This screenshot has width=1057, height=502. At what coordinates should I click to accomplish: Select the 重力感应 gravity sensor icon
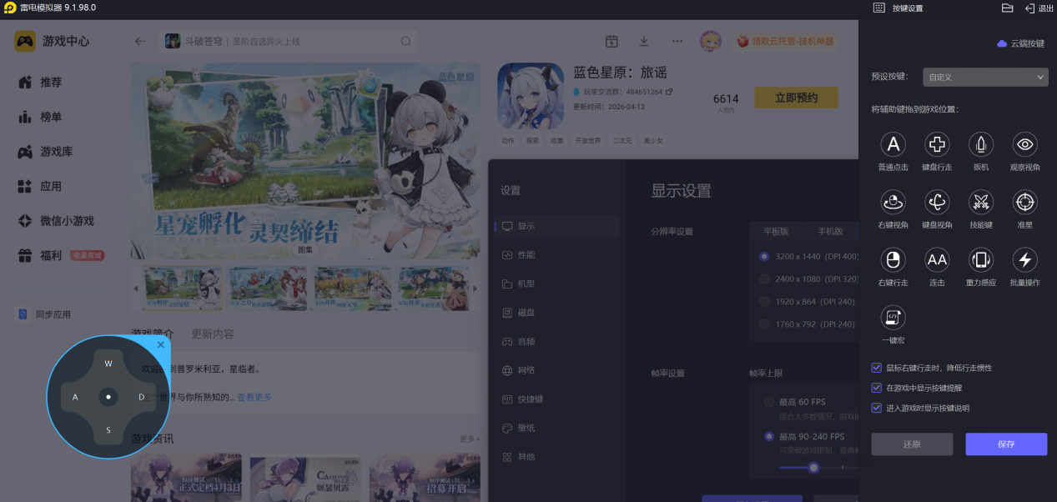pos(981,259)
